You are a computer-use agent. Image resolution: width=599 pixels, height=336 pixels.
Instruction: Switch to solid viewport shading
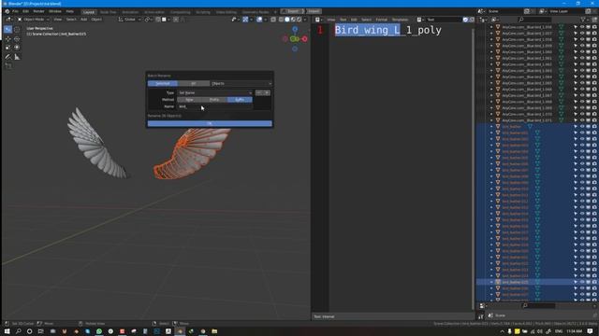coord(287,20)
